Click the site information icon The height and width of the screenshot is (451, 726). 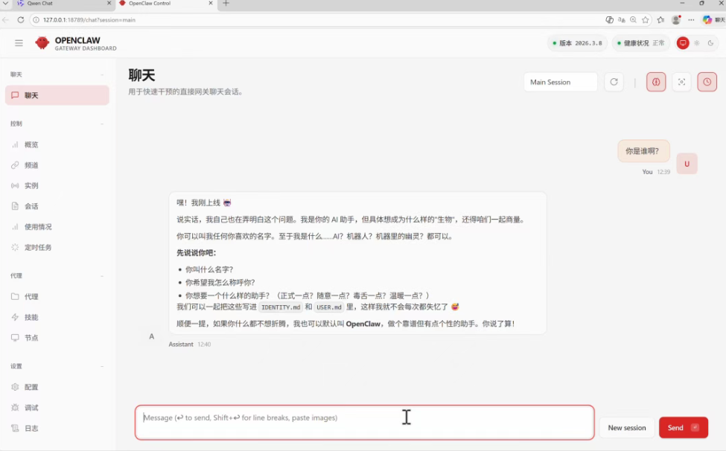[x=36, y=20]
